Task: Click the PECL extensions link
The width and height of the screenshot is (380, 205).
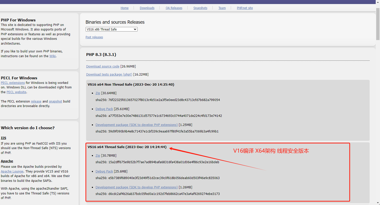Action: [13, 83]
